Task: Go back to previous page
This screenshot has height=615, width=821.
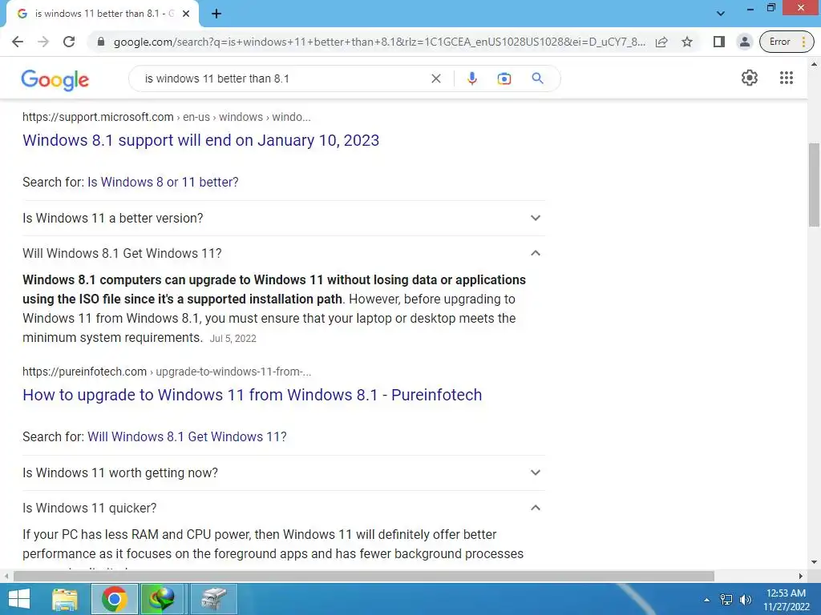Action: 18,42
